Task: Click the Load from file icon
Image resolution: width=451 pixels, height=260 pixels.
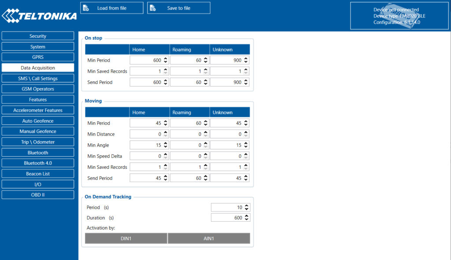Action: pos(86,8)
